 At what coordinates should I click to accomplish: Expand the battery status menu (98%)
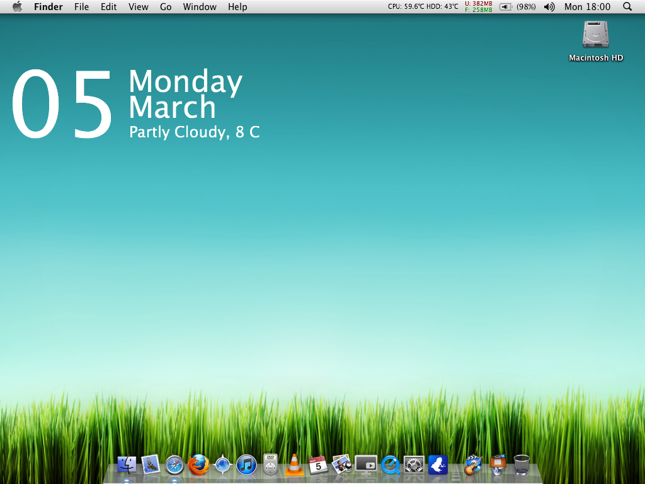point(517,7)
